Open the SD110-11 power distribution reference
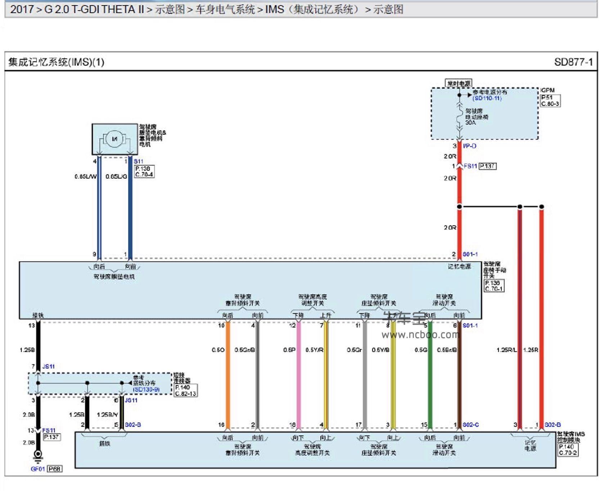This screenshot has height=491, width=604. click(x=487, y=98)
